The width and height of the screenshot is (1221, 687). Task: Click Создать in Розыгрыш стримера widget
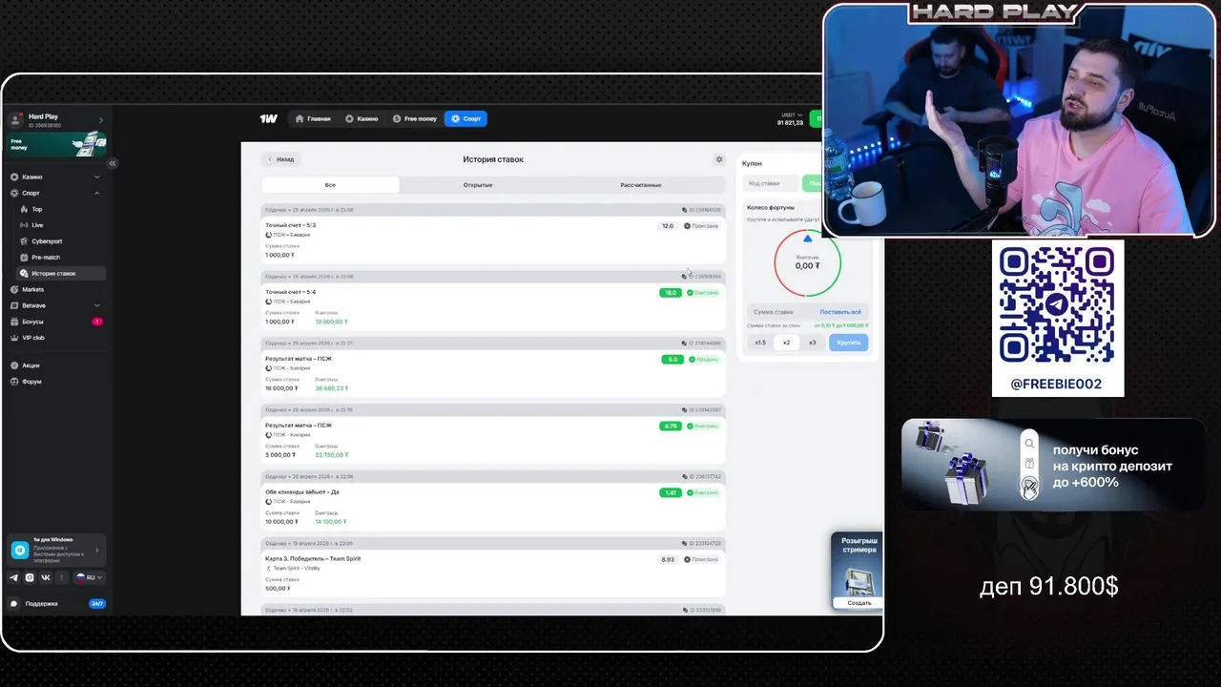coord(859,603)
